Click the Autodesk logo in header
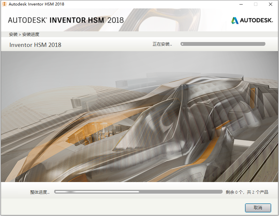This screenshot has width=279, height=216. click(252, 20)
